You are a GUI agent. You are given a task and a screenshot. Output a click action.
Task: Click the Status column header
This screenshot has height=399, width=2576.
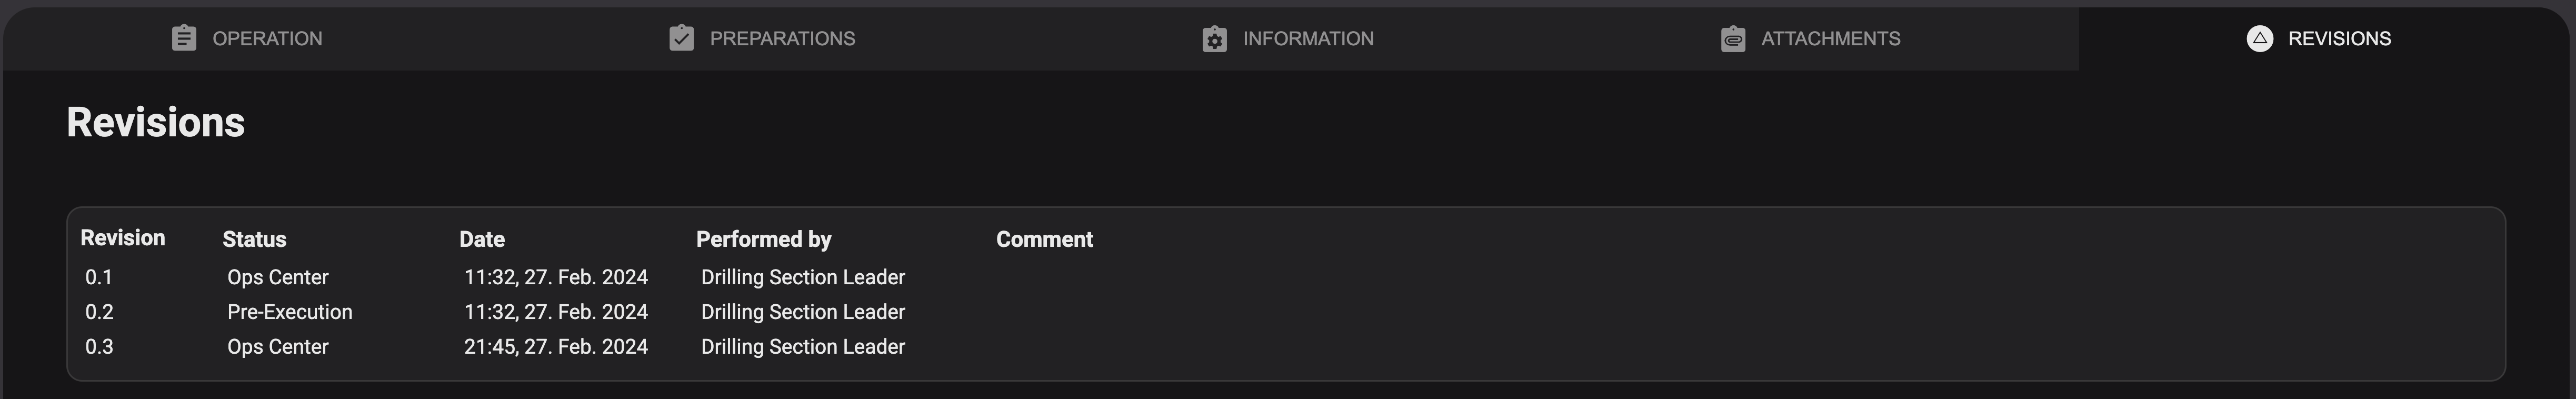click(x=254, y=239)
